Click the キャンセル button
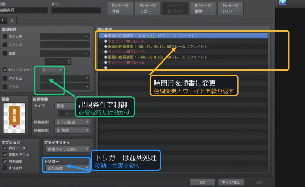305x187 pixels. point(231,182)
